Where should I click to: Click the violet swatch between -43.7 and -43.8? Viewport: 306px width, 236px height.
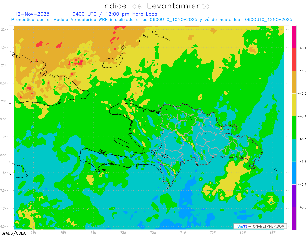[294, 196]
